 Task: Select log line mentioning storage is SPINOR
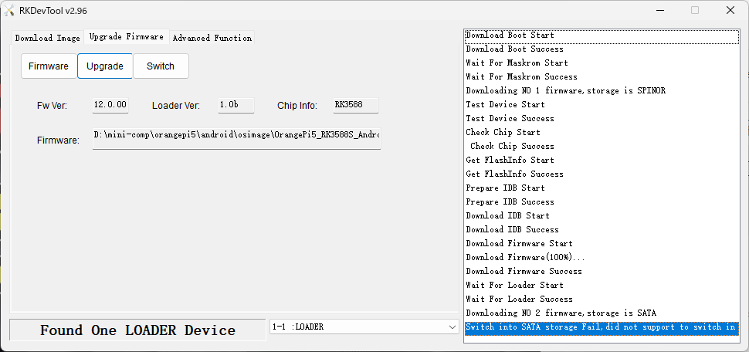pyautogui.click(x=602, y=91)
